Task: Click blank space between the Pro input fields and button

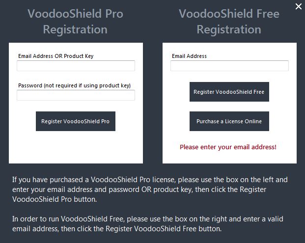Action: click(x=76, y=106)
